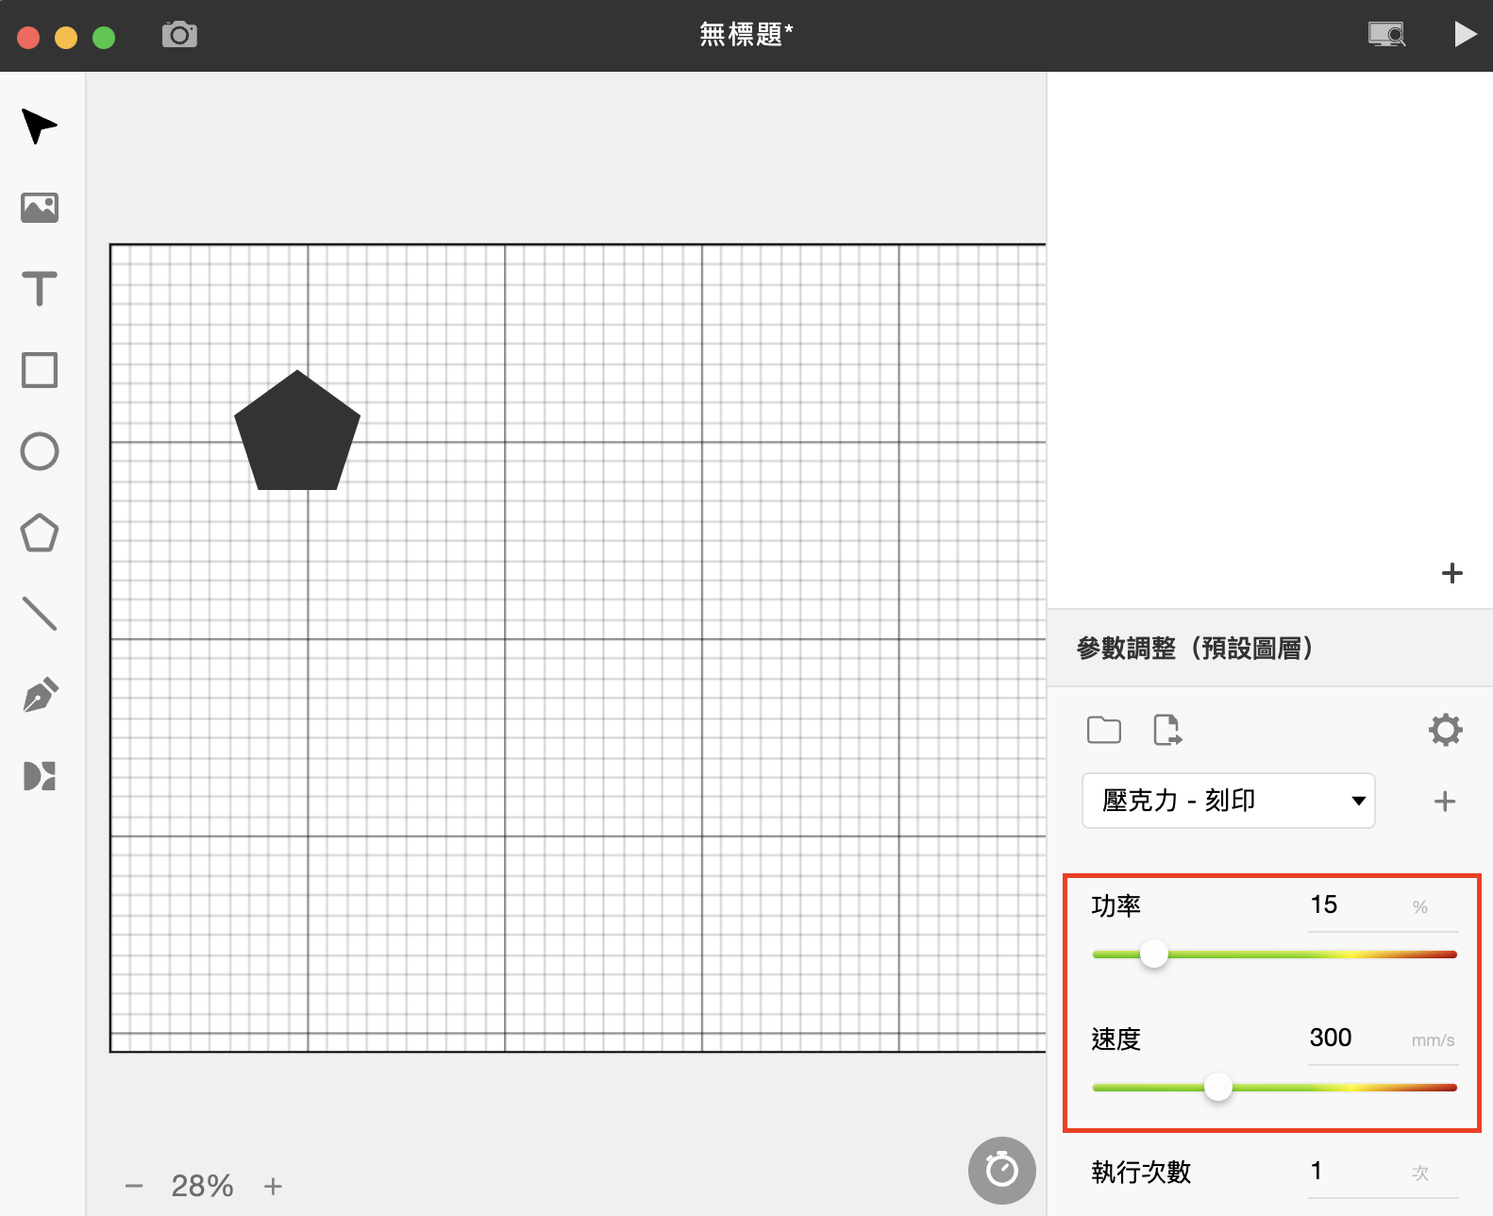Click the 參數調整（預設圖層）panel header
The image size is (1493, 1216).
click(x=1270, y=648)
